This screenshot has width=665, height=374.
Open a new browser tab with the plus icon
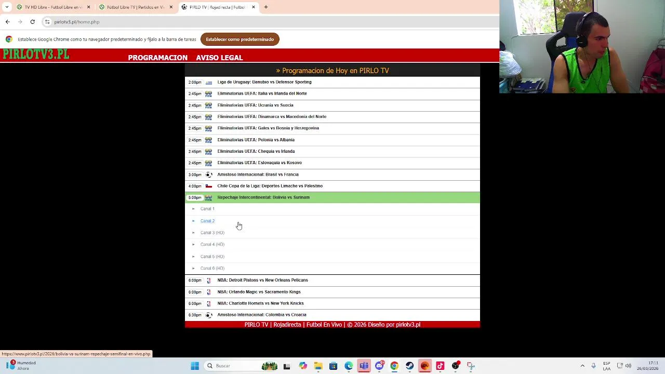point(265,7)
